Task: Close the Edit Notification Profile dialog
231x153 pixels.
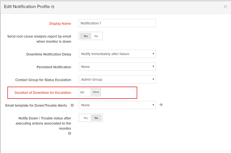Action: [x=225, y=7]
